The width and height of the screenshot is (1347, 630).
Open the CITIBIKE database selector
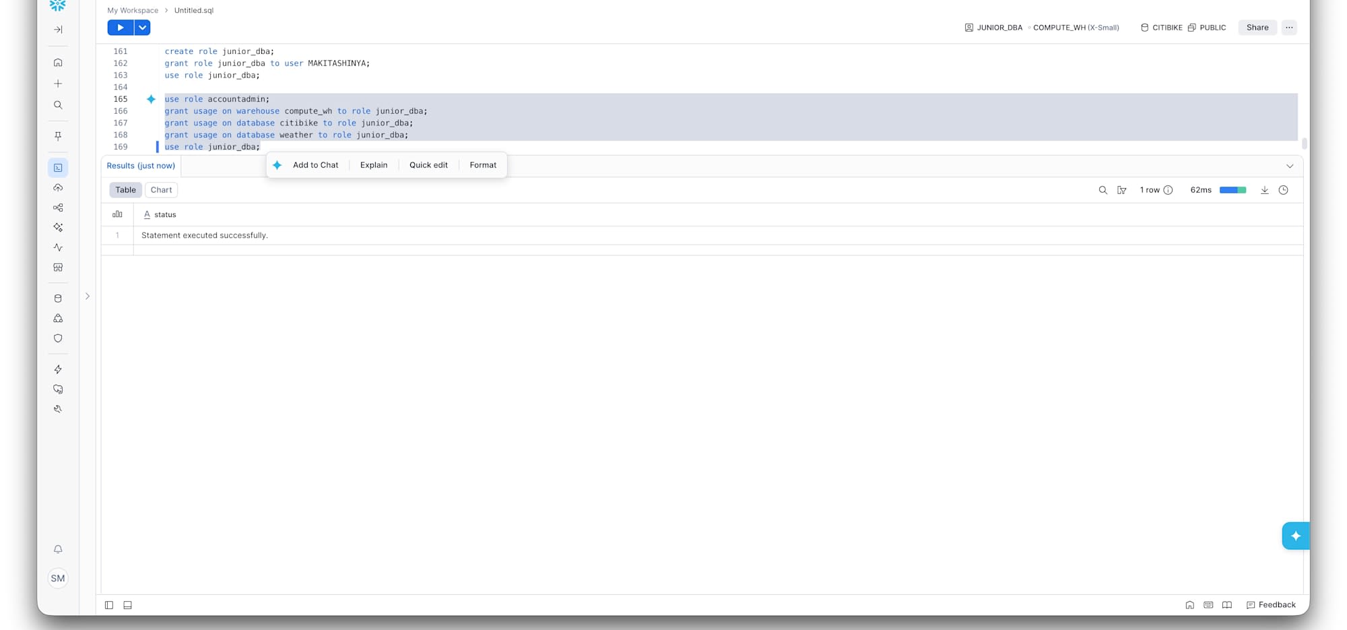click(x=1161, y=28)
